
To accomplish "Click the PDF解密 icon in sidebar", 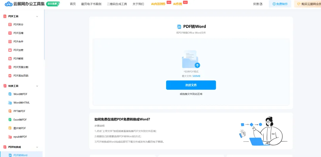I will pos(10,59).
